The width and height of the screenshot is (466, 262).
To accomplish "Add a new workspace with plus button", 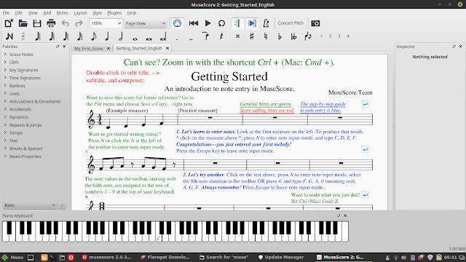I will tap(62, 205).
